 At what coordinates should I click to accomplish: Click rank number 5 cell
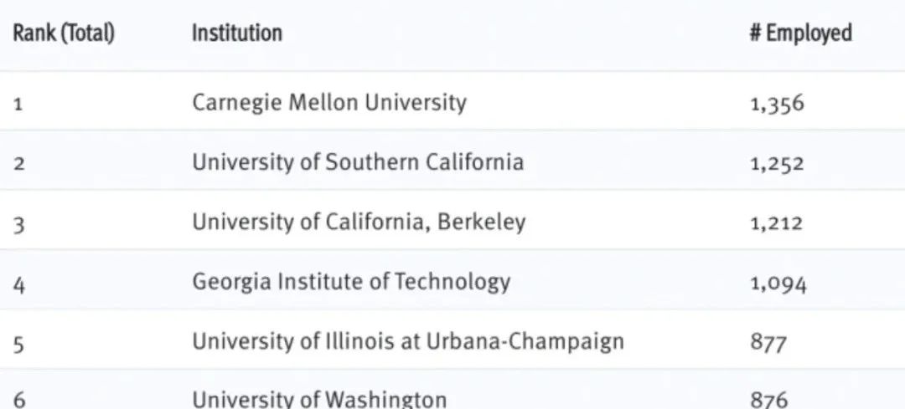[x=18, y=345]
